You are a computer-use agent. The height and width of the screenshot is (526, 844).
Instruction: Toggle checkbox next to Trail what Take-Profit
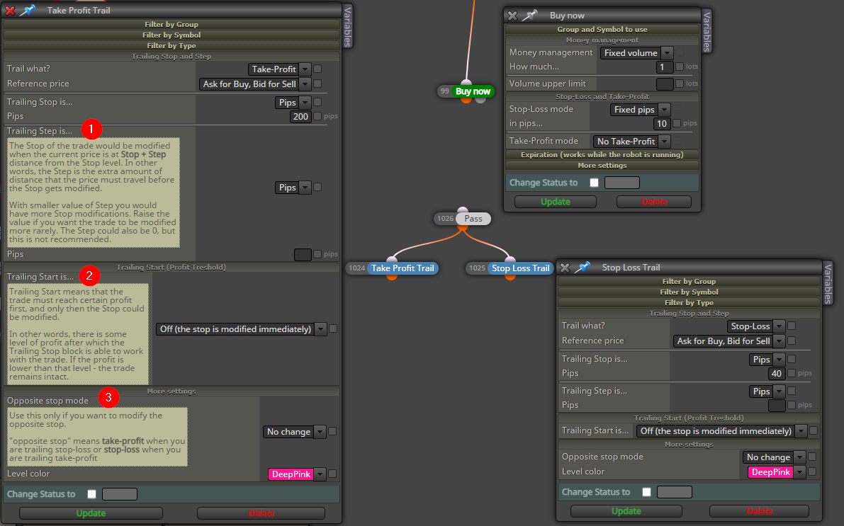[x=317, y=69]
